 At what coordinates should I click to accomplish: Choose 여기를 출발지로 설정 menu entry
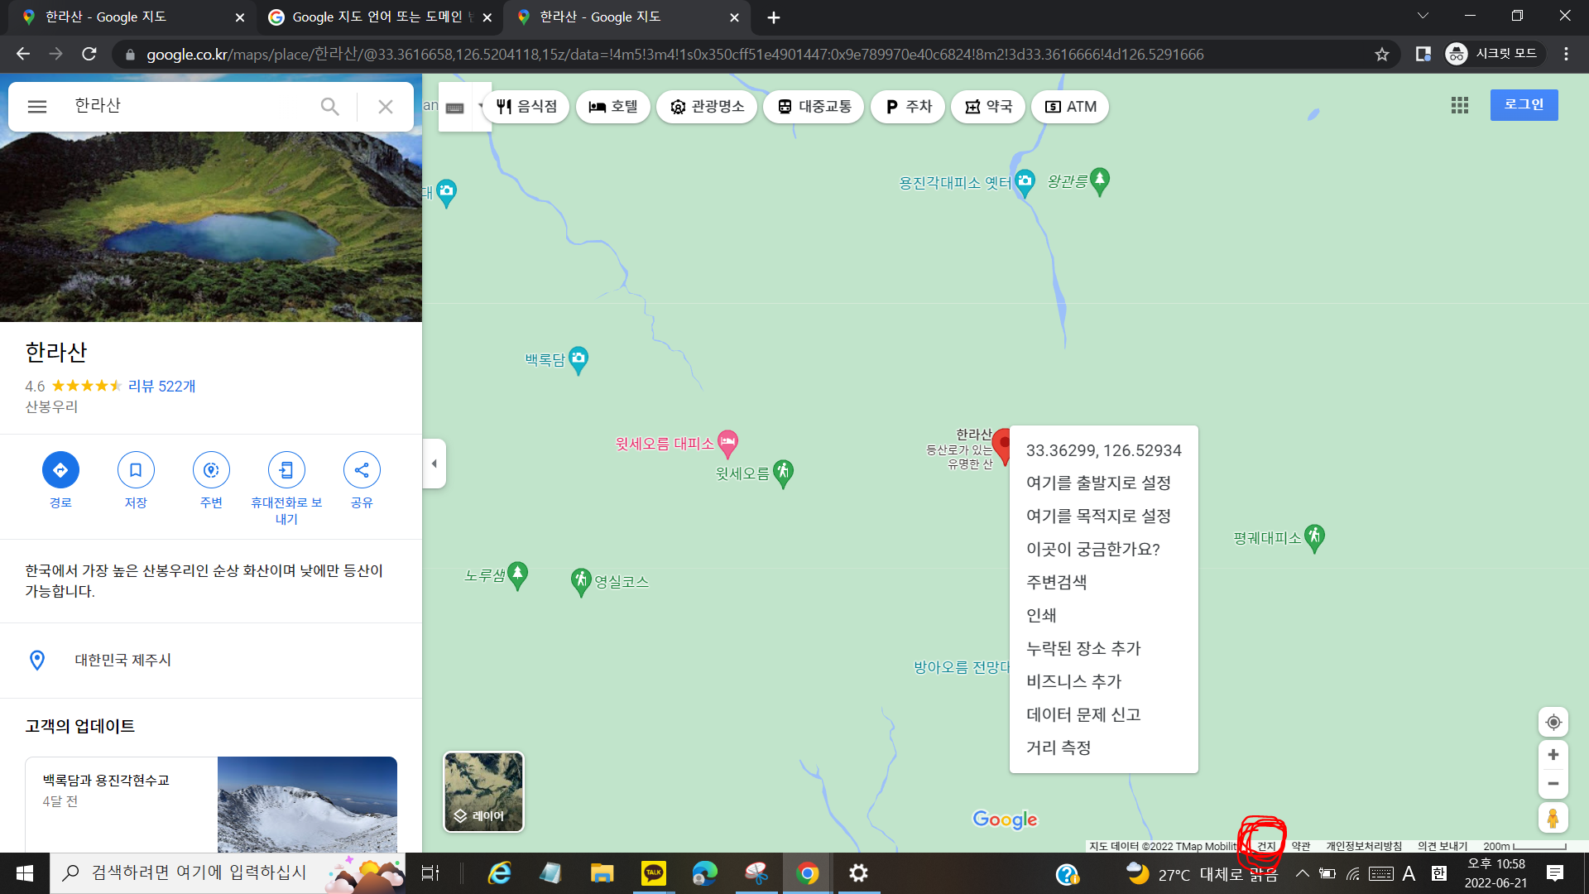(x=1098, y=483)
